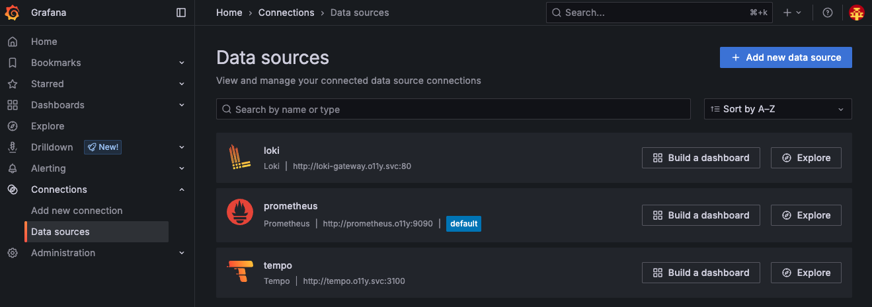This screenshot has width=872, height=307.
Task: Click Explore for prometheus
Action: tap(806, 215)
